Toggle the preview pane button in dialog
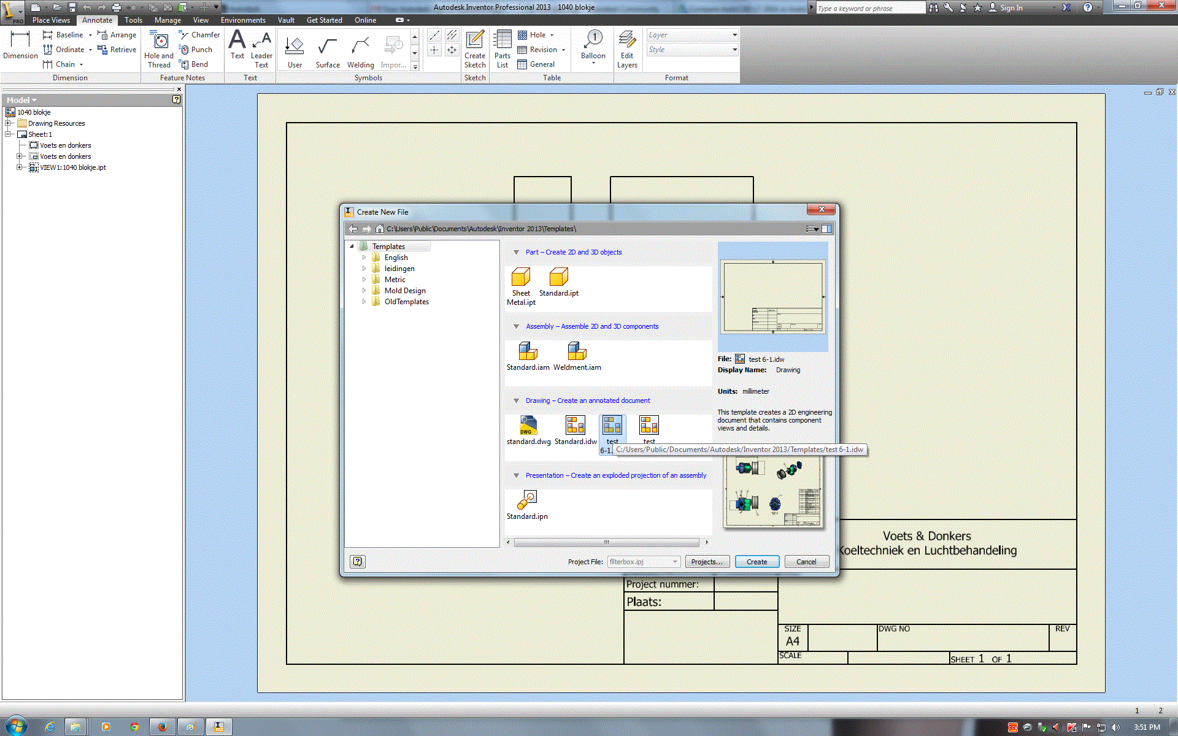The height and width of the screenshot is (736, 1178). tap(827, 229)
